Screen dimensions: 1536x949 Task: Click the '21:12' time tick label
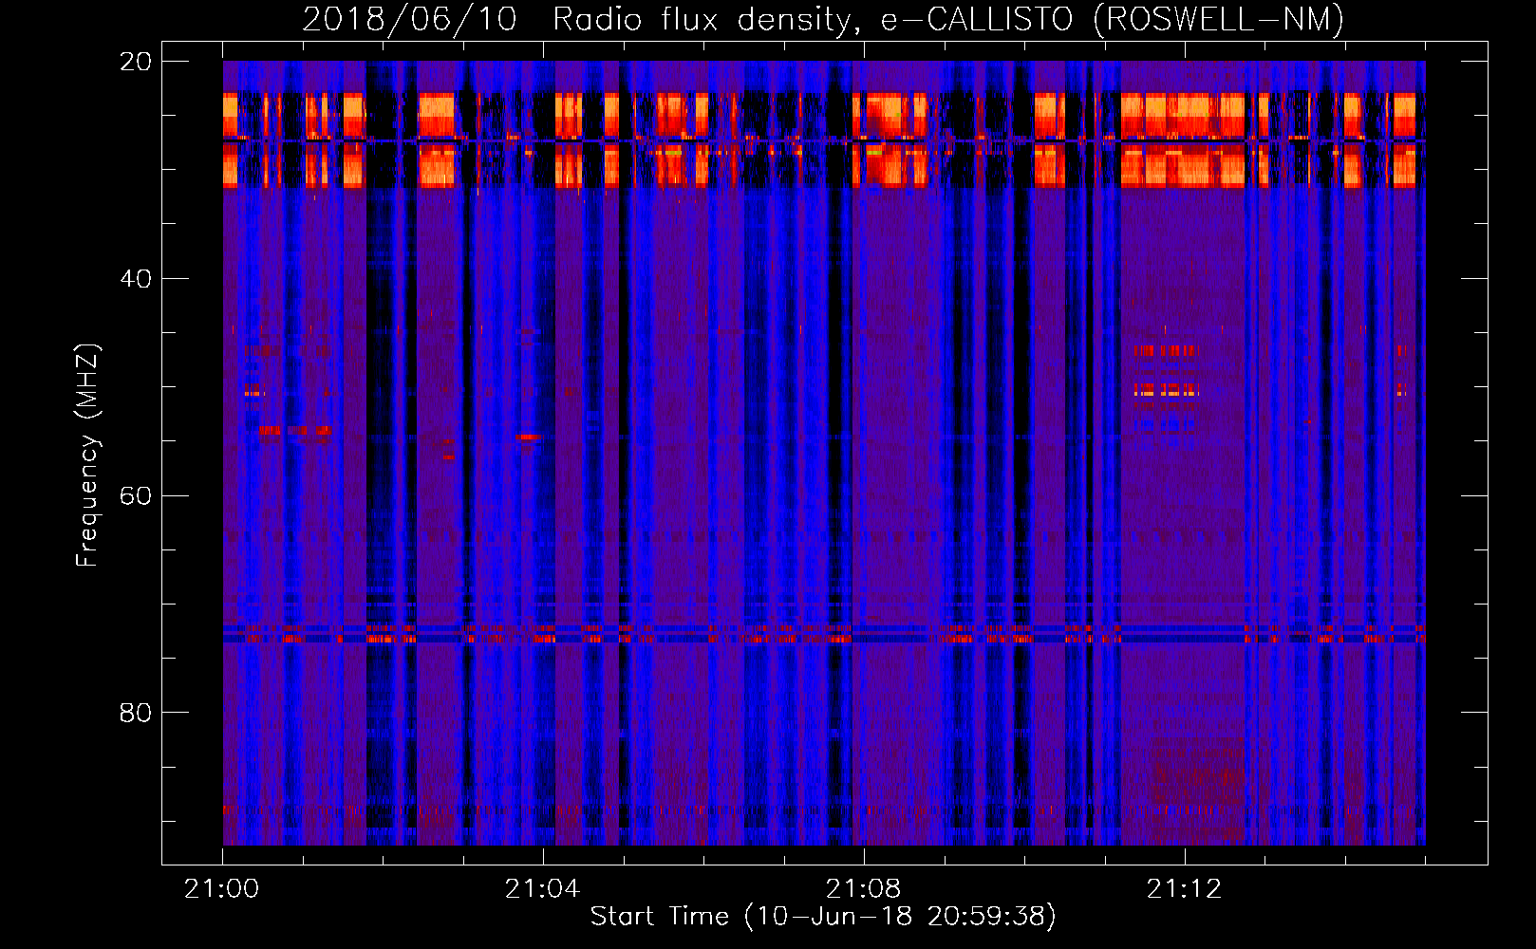point(1184,889)
